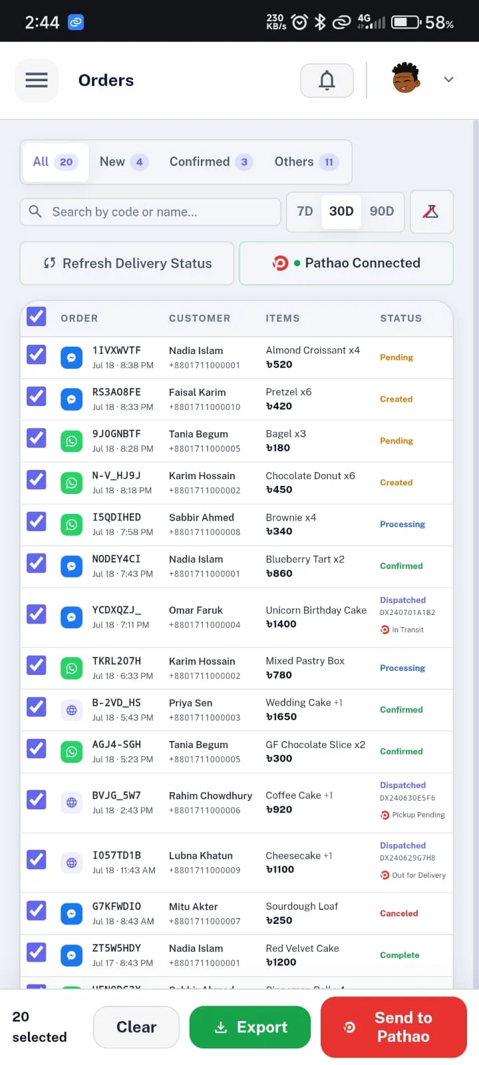
Task: Click web globe icon for order BVJG_5W7
Action: pos(71,803)
